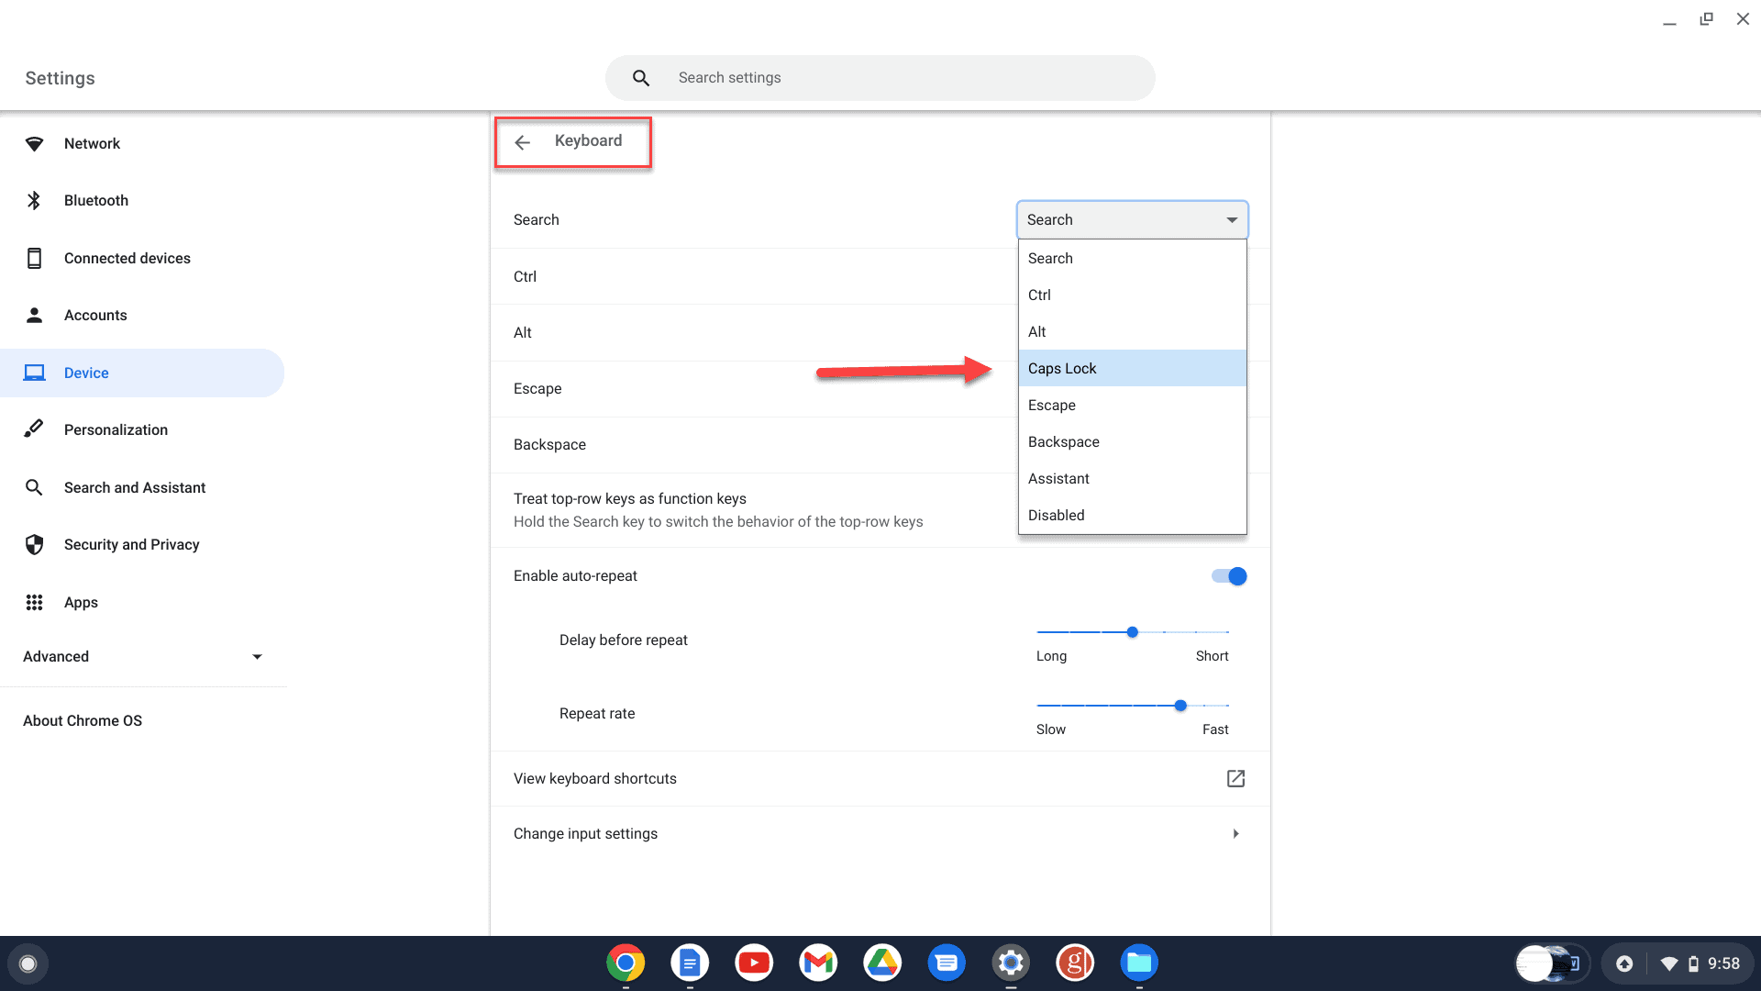
Task: Click the Personalization settings icon
Action: point(34,429)
